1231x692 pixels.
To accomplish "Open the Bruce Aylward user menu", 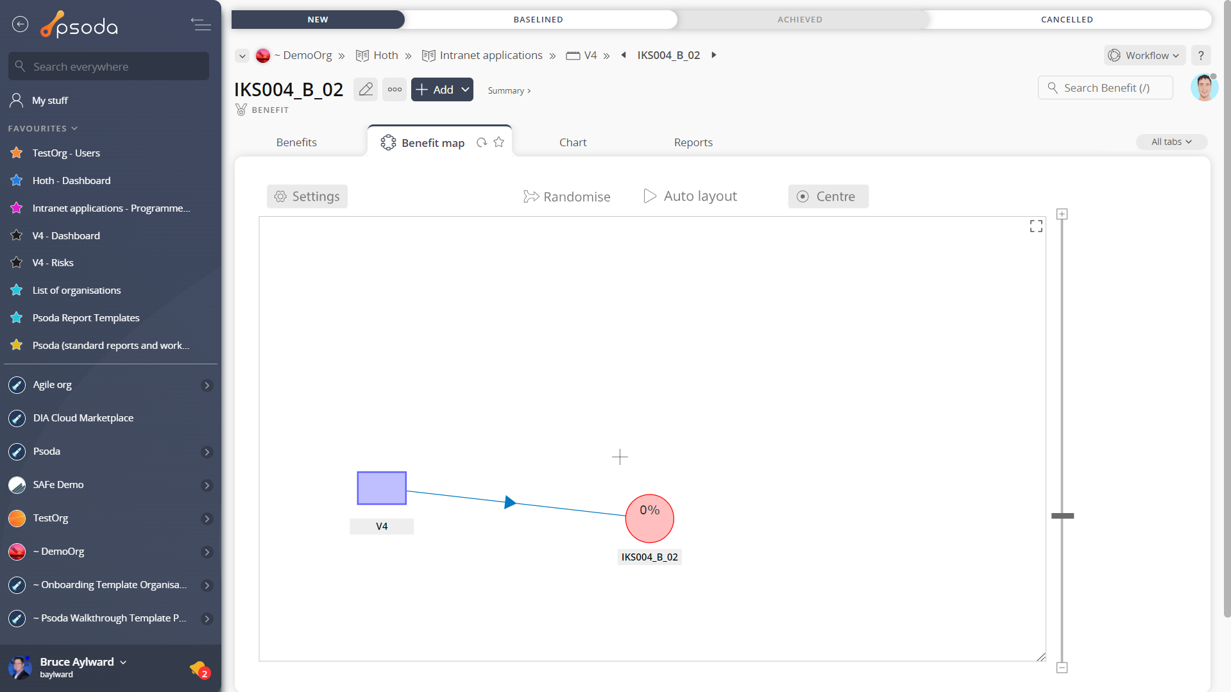I will tap(83, 662).
